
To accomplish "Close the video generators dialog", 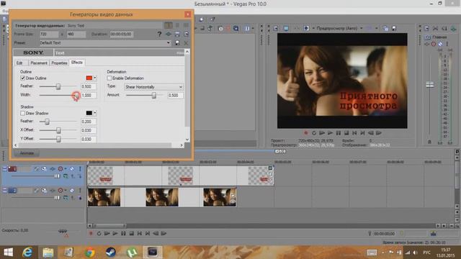I will 187,14.
